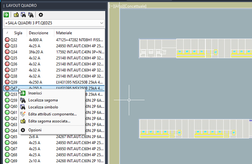Click the LAYOUT QUADRO palette title
The image size is (252, 164).
click(21, 6)
